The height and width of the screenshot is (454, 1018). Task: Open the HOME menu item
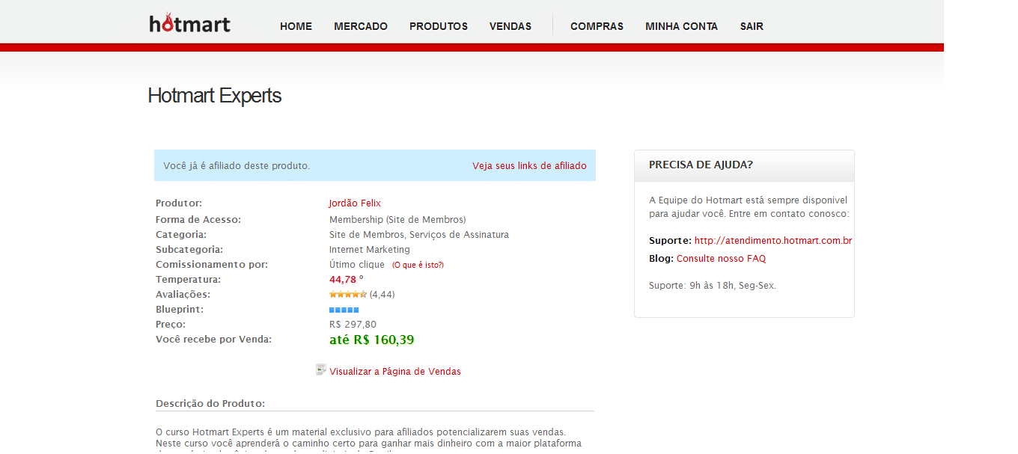[296, 26]
